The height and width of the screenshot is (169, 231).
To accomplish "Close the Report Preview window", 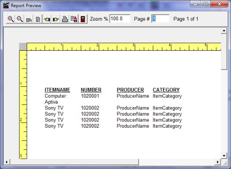I will click(219, 4).
